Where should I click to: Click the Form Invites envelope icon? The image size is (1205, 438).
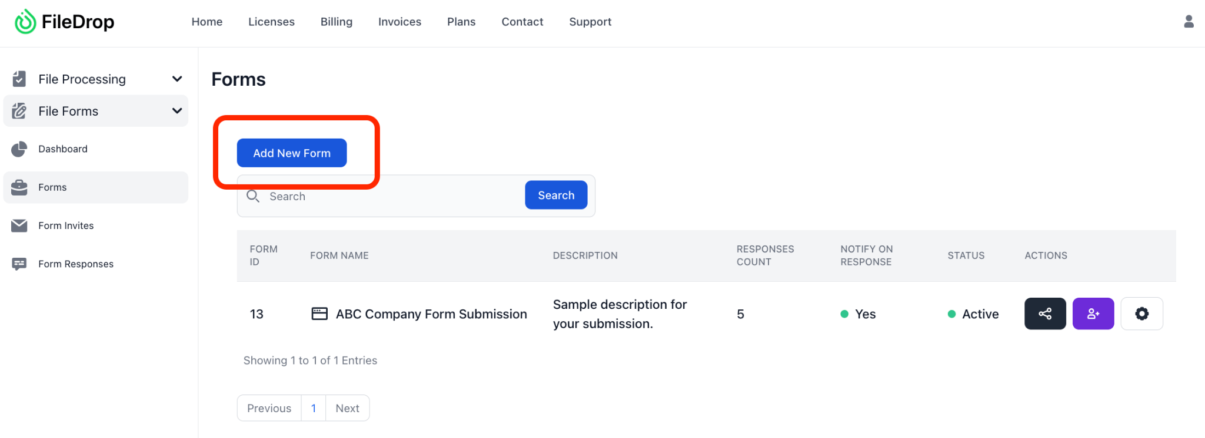coord(19,225)
